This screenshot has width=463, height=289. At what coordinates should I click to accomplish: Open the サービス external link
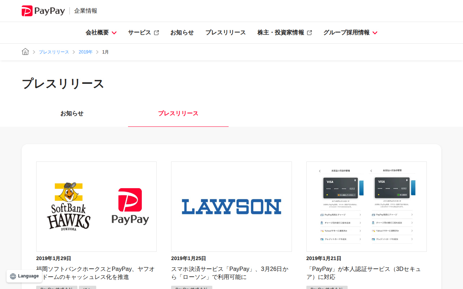tap(143, 33)
